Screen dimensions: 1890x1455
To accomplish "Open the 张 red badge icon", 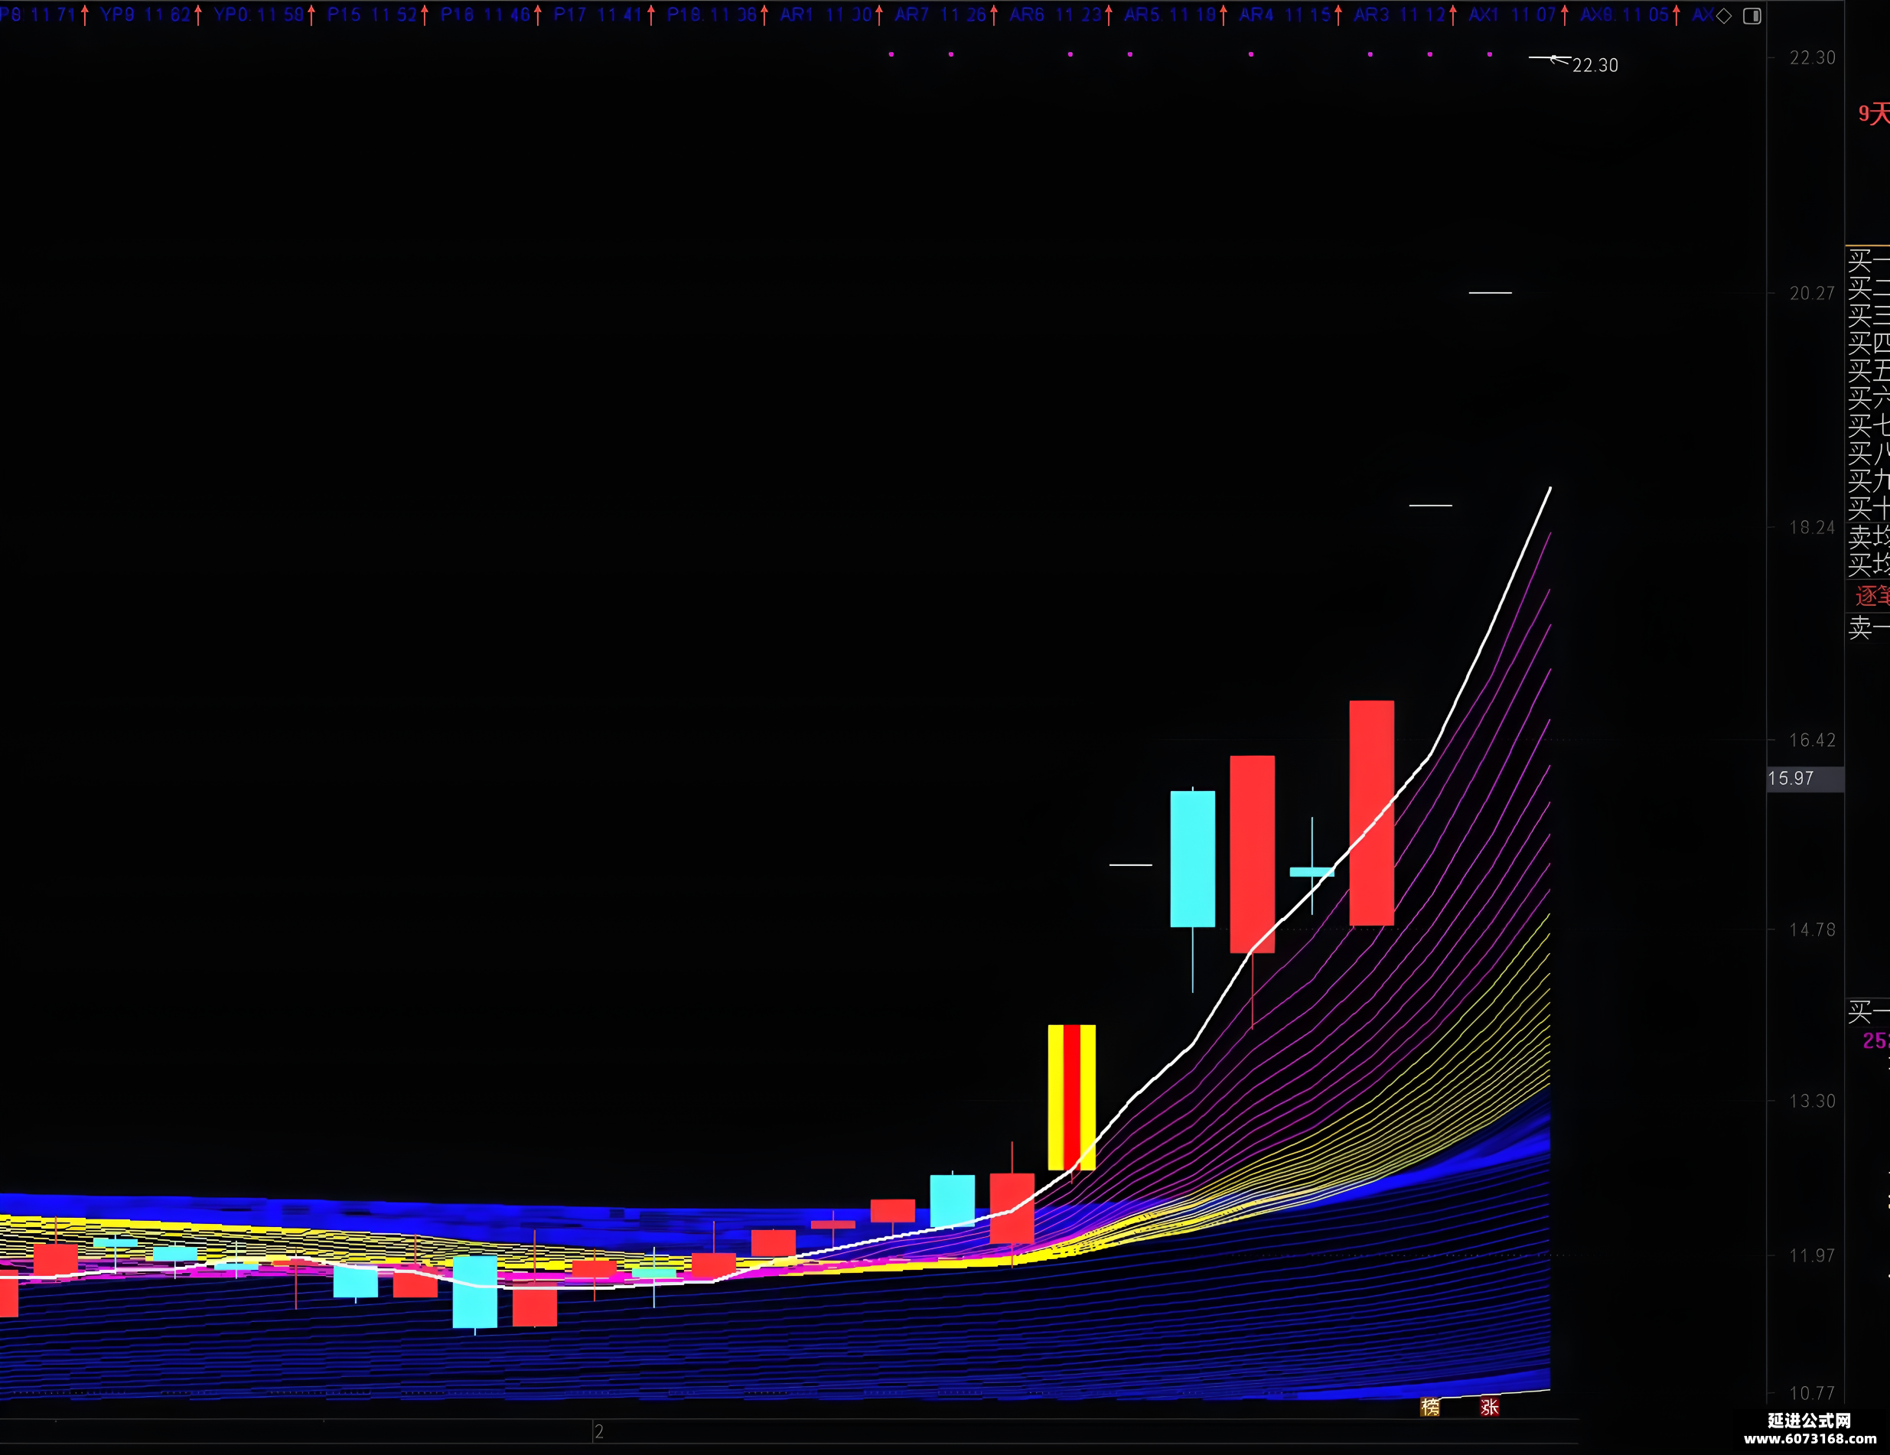I will [x=1489, y=1408].
